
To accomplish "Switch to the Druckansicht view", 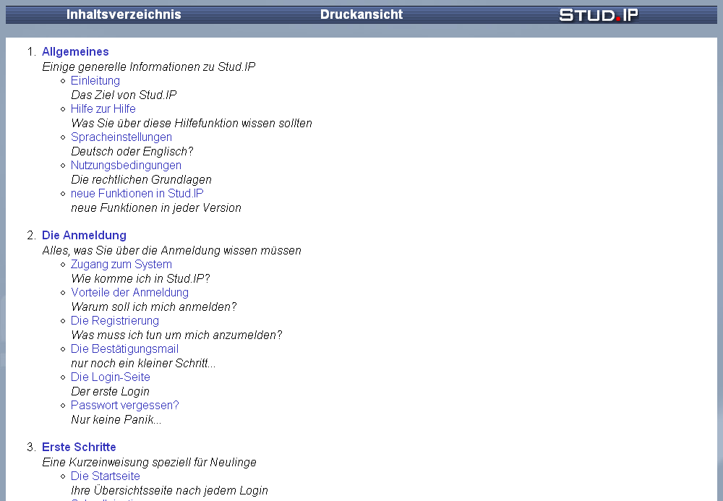I will (361, 14).
